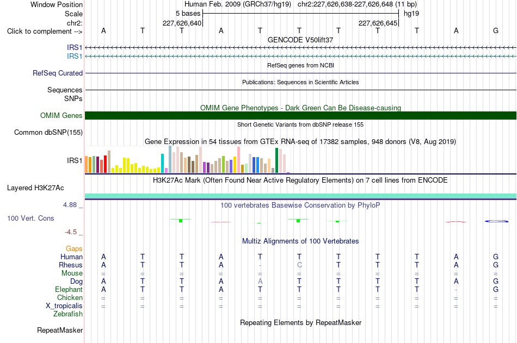Click the teal Layered H3K27Ac signal bar
The image size is (517, 343).
[300, 196]
